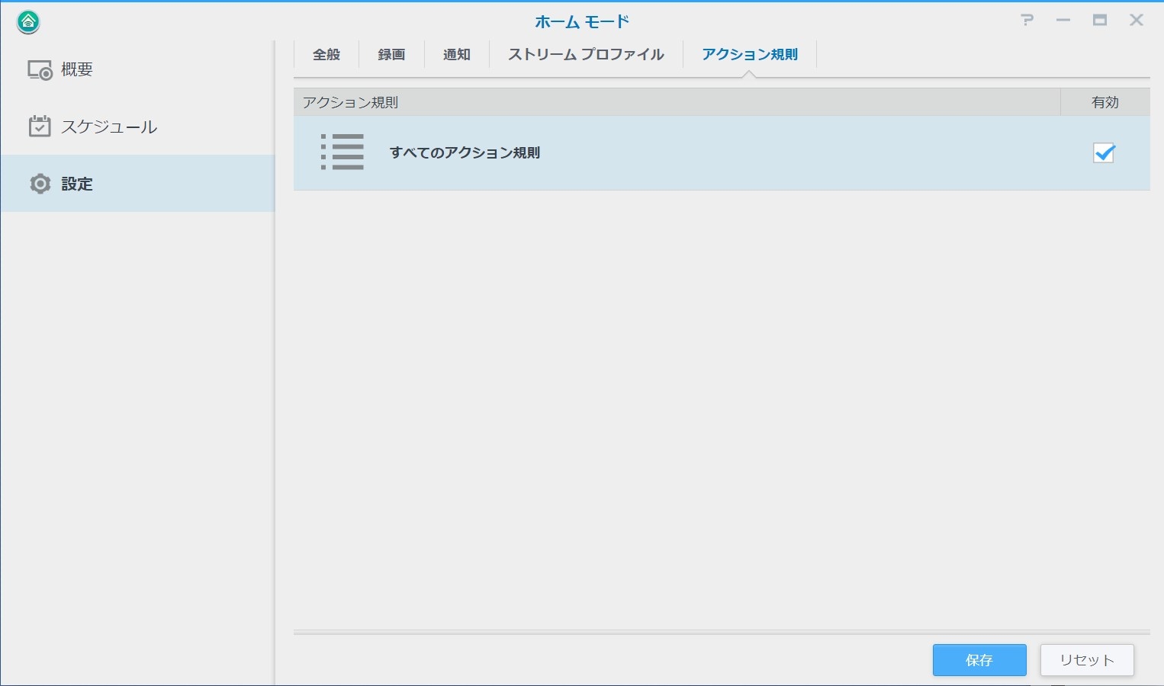The height and width of the screenshot is (686, 1164).
Task: Click the list icon beside すべてのアクション規則
Action: click(342, 152)
